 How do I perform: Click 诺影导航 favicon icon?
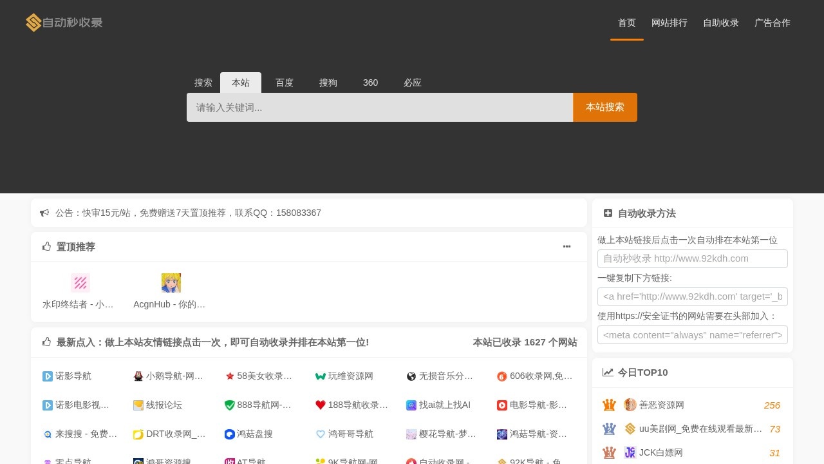[48, 376]
